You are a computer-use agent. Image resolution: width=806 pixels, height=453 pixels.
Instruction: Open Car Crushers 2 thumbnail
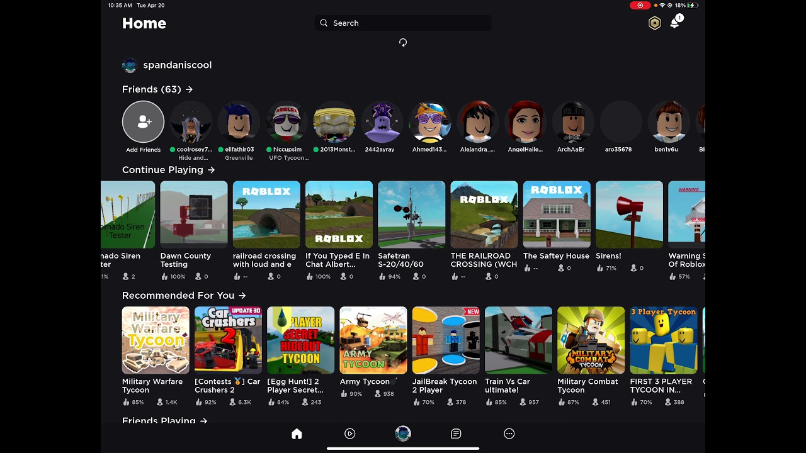point(228,340)
